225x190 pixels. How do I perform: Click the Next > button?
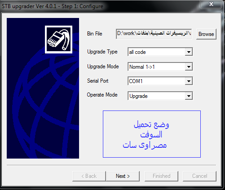click(123, 176)
